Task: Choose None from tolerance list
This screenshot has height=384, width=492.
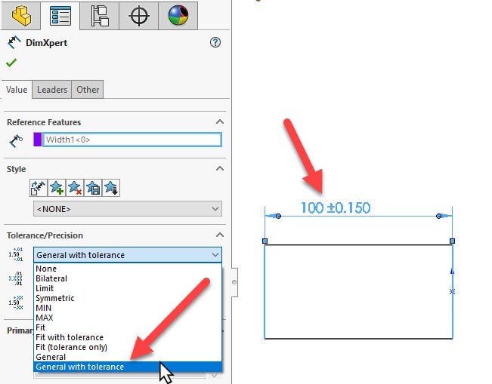Action: (x=128, y=269)
